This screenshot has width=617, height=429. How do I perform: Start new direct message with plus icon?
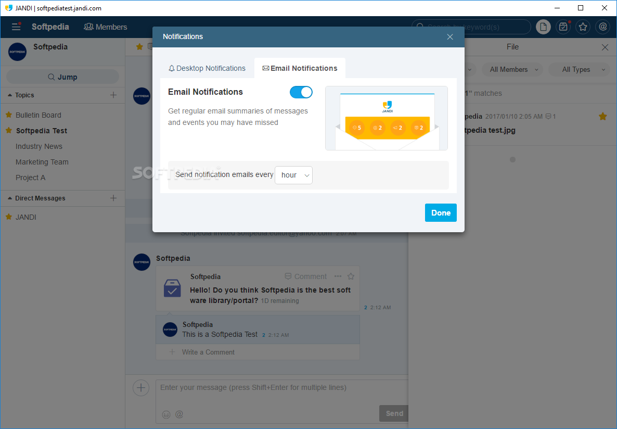113,198
